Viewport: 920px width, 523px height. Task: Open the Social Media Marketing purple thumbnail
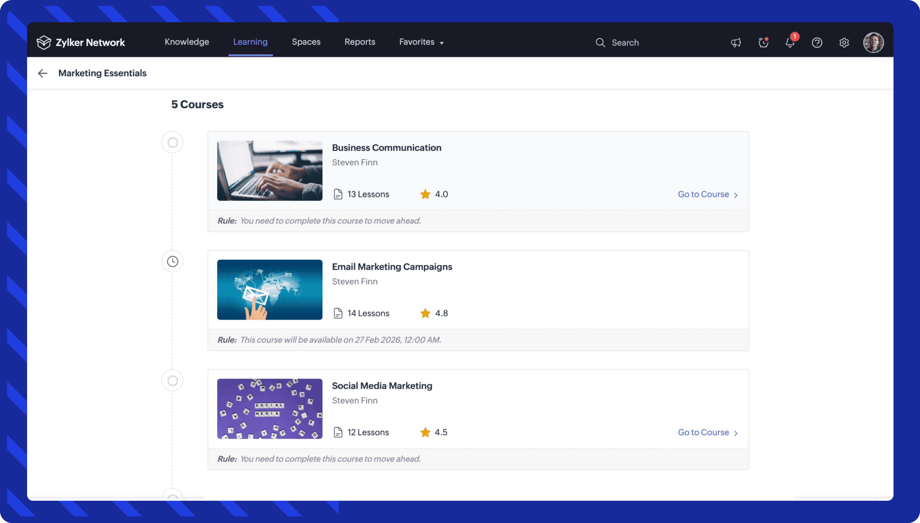point(270,409)
